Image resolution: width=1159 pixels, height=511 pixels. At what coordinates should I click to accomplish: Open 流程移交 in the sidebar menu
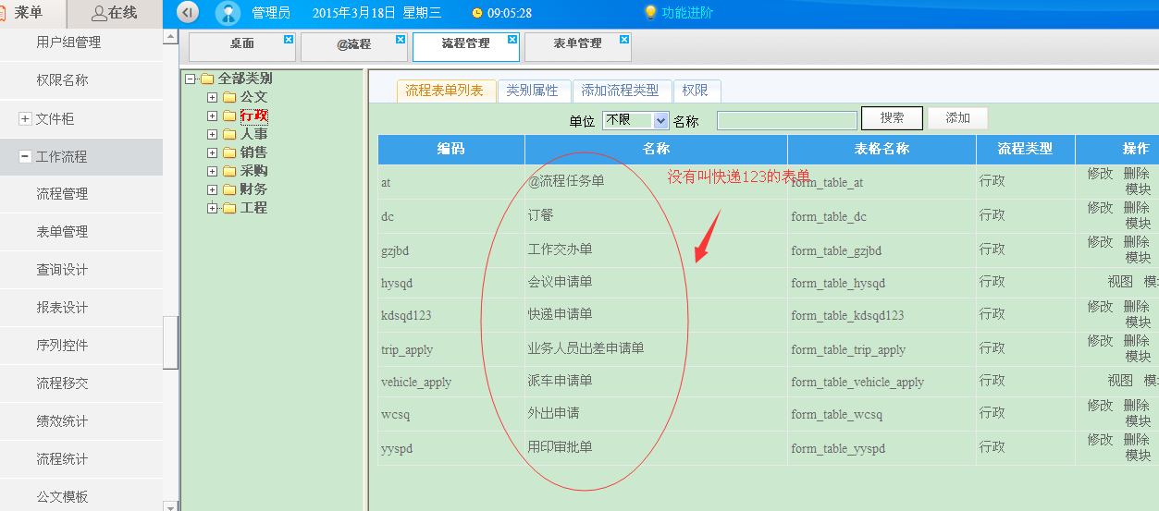62,383
